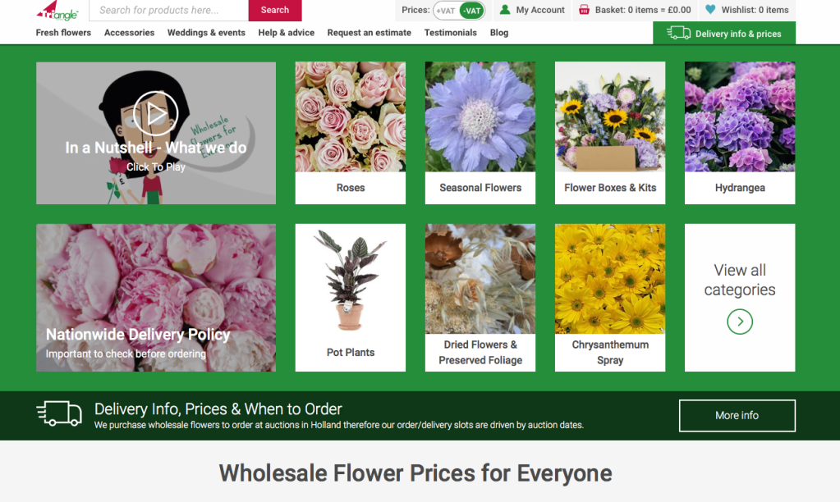
Task: Open the Fresh flowers menu
Action: [63, 33]
